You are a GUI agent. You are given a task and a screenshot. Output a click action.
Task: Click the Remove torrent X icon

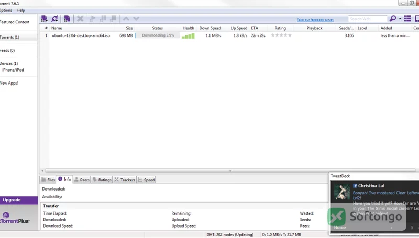[80, 19]
